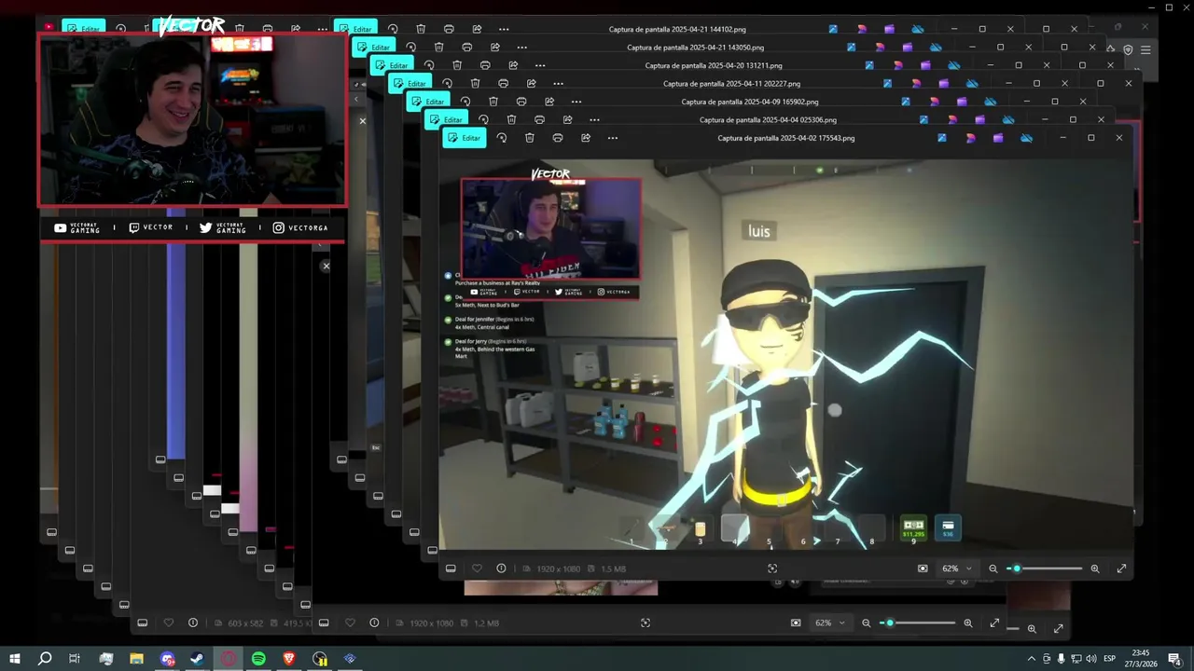The width and height of the screenshot is (1194, 671).
Task: Open File Explorer from the taskbar
Action: point(136,659)
